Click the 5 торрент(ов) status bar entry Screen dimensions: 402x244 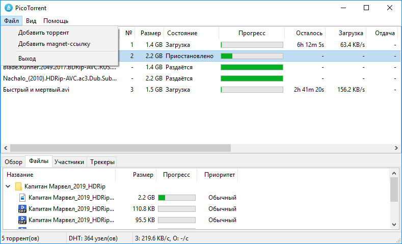pos(20,238)
